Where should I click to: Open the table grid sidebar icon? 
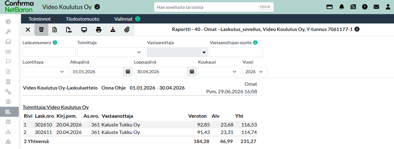pos(8,121)
